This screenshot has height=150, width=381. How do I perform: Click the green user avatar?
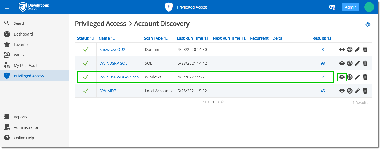(x=369, y=7)
